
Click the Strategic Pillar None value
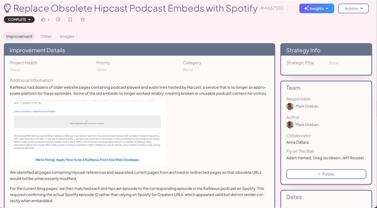coord(334,63)
